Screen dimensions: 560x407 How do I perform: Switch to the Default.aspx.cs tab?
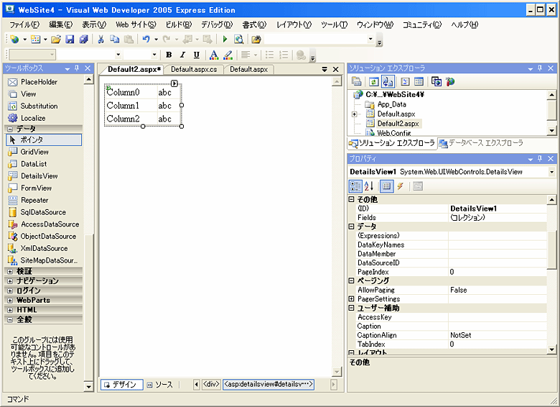pyautogui.click(x=193, y=70)
